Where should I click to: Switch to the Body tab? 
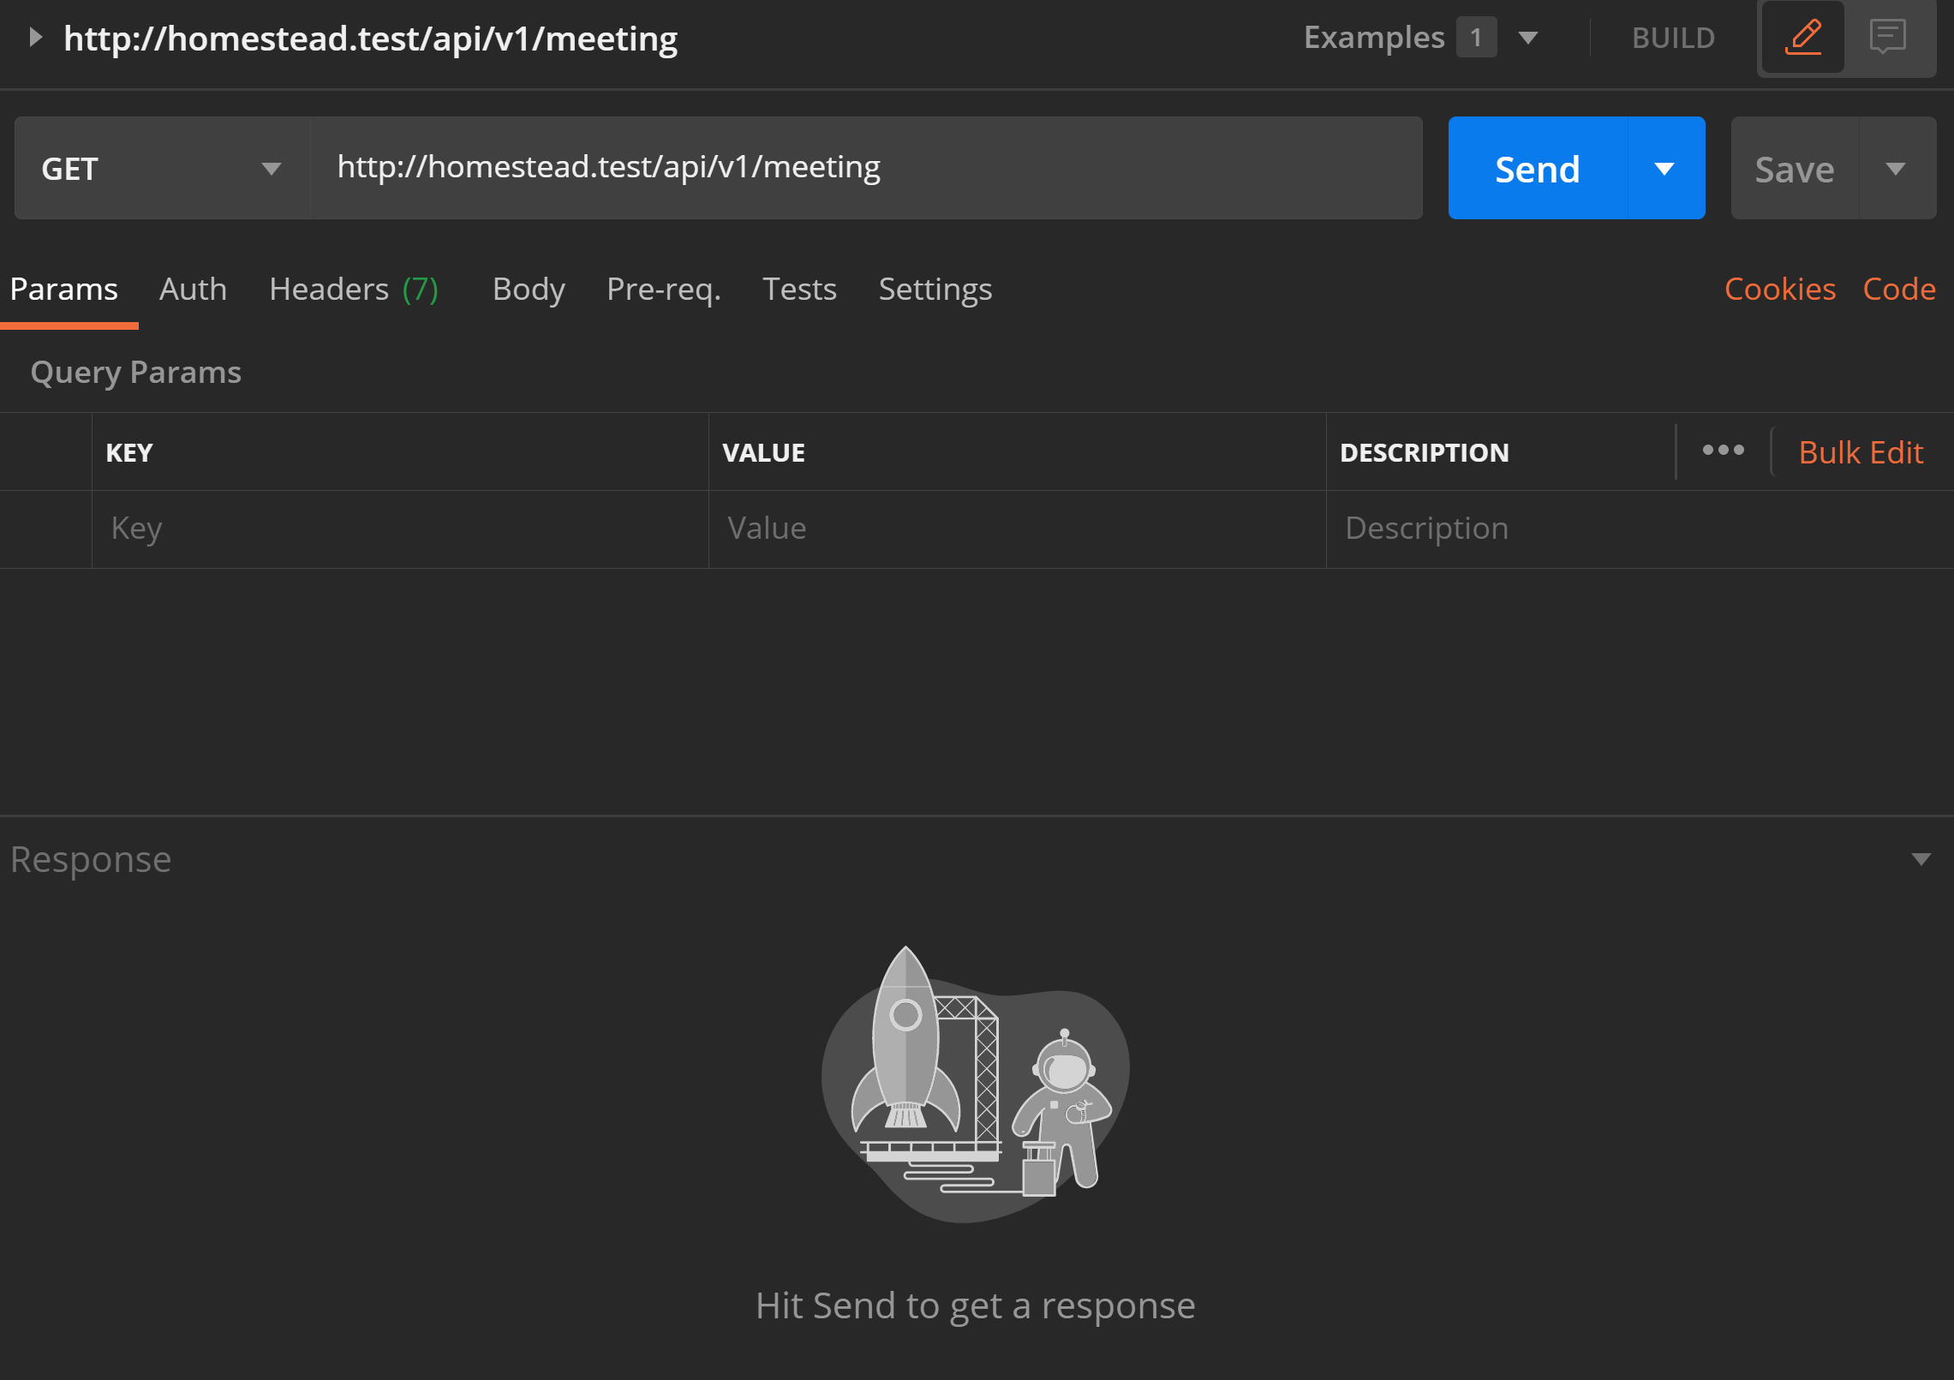click(x=529, y=290)
